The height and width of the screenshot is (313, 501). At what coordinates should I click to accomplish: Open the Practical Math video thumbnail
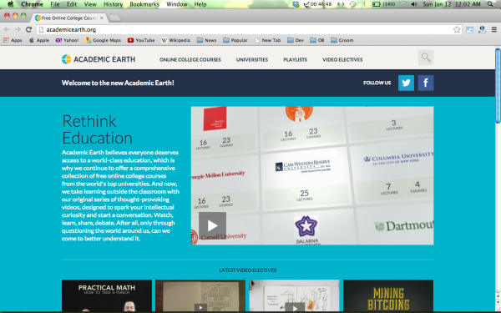click(107, 295)
